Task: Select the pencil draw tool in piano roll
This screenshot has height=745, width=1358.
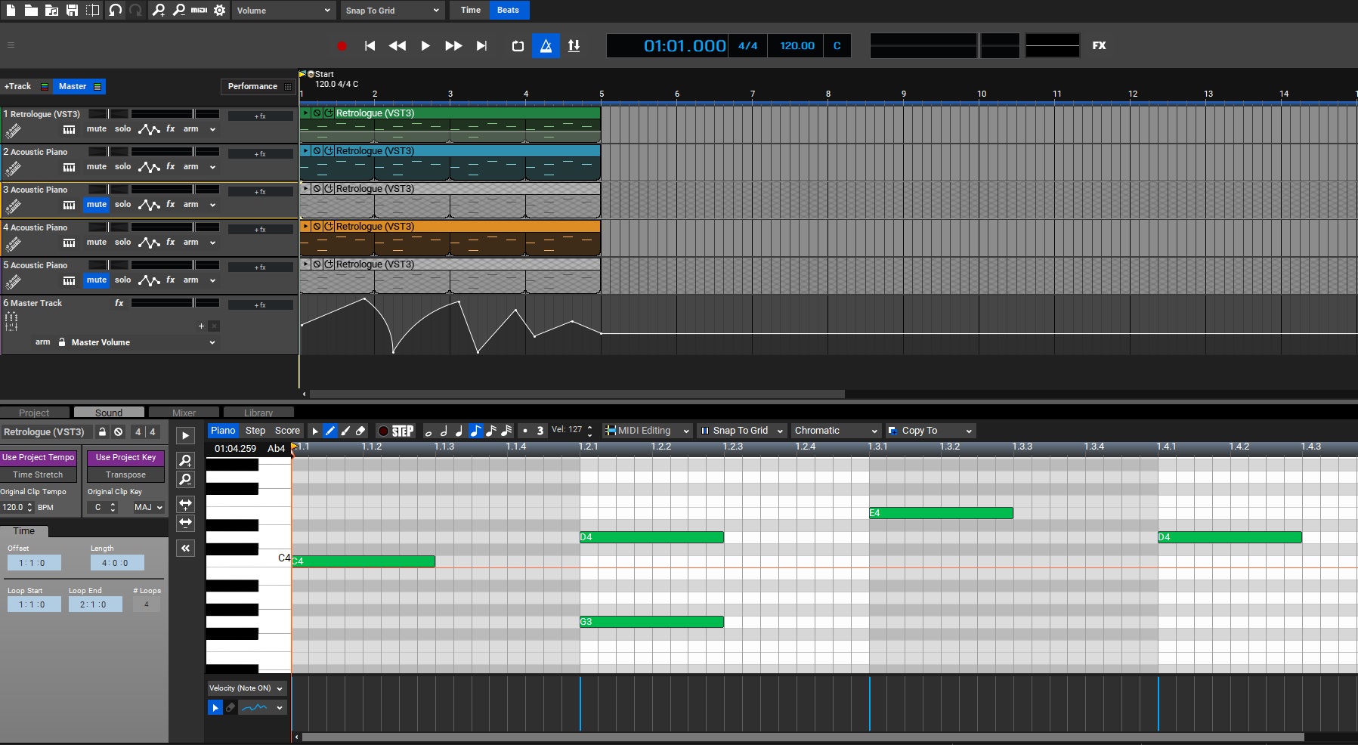Action: pos(330,431)
